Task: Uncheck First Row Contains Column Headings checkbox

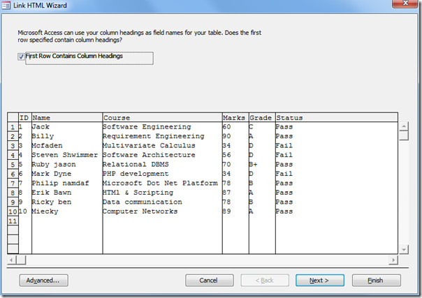Action: tap(21, 57)
